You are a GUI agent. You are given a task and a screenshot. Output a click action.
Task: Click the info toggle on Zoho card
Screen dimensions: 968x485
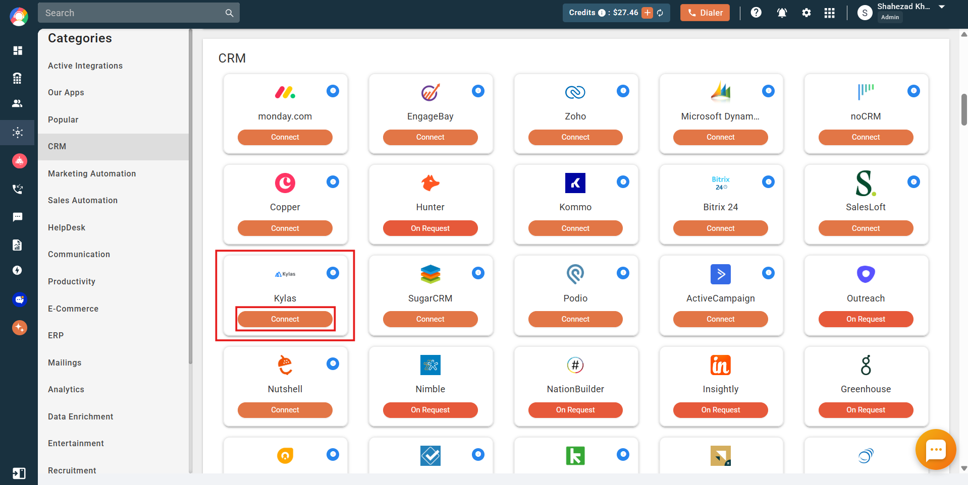point(623,91)
